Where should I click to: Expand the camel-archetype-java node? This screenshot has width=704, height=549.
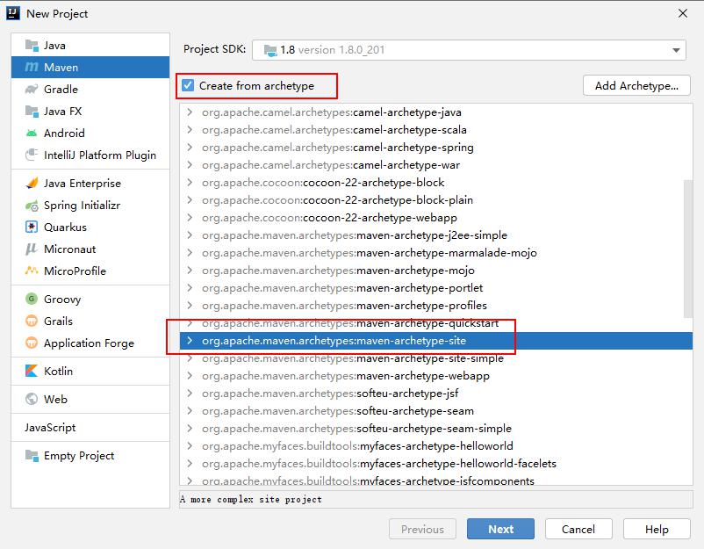tap(190, 112)
